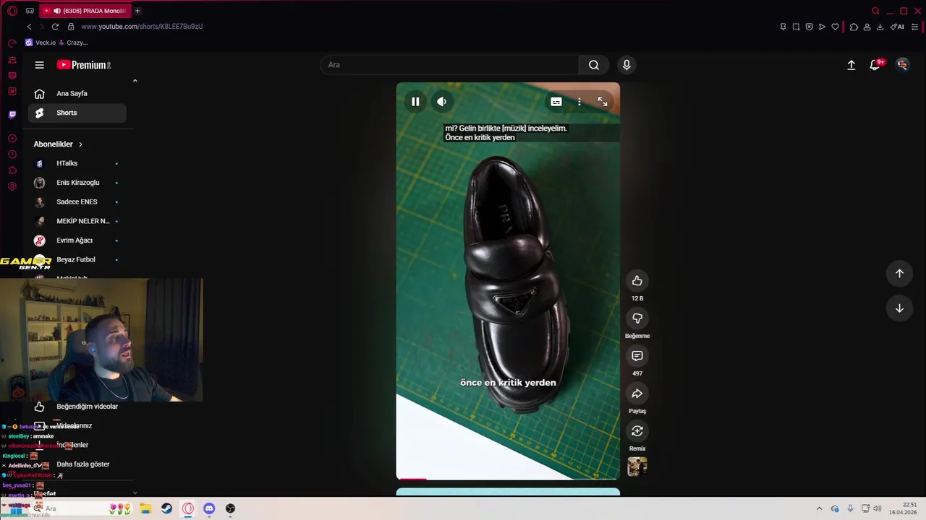Open Opera sidebar history clock
Screen dimensions: 926x520
pos(12,155)
